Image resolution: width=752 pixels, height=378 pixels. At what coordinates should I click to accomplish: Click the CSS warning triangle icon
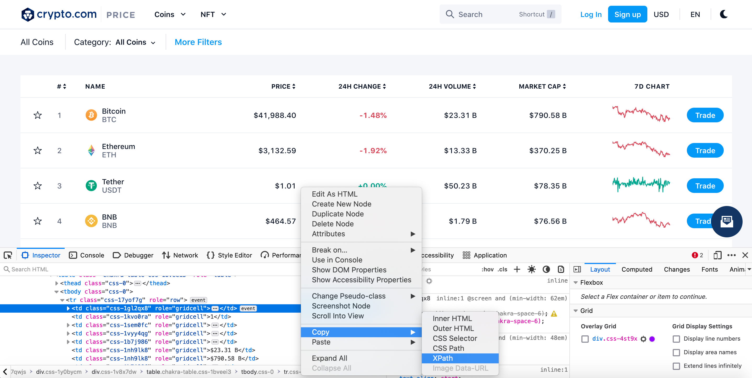(x=554, y=314)
